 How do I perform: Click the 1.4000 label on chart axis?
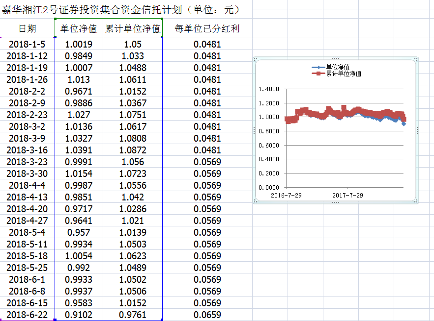pos(268,89)
